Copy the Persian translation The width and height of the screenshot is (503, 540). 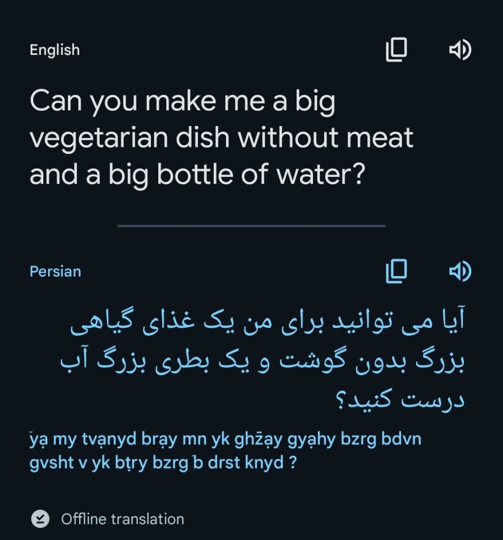[x=396, y=271]
